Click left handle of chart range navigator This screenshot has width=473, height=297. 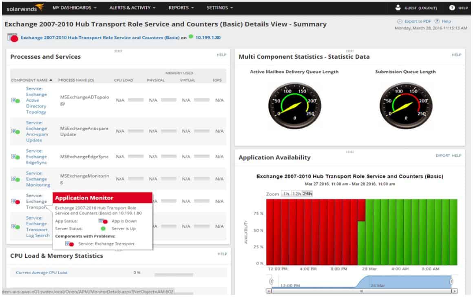271,281
